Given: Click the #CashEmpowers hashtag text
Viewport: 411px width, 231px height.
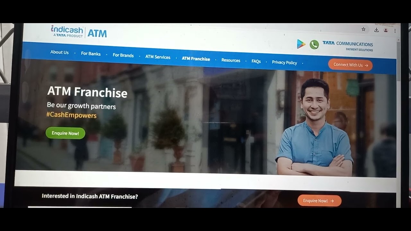Looking at the screenshot, I should click(x=71, y=115).
